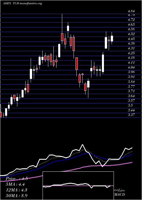Click the '<<Live MACD' label
Screen dimensions: 142x200
pyautogui.click(x=120, y=193)
